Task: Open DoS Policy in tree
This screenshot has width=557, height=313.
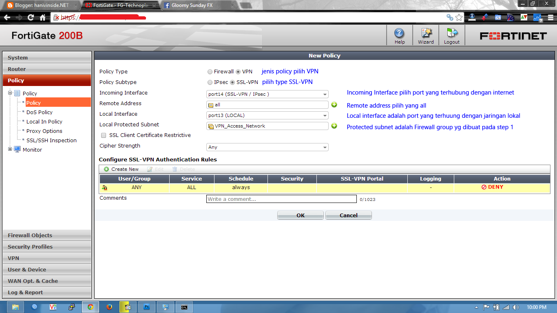Action: [40, 112]
